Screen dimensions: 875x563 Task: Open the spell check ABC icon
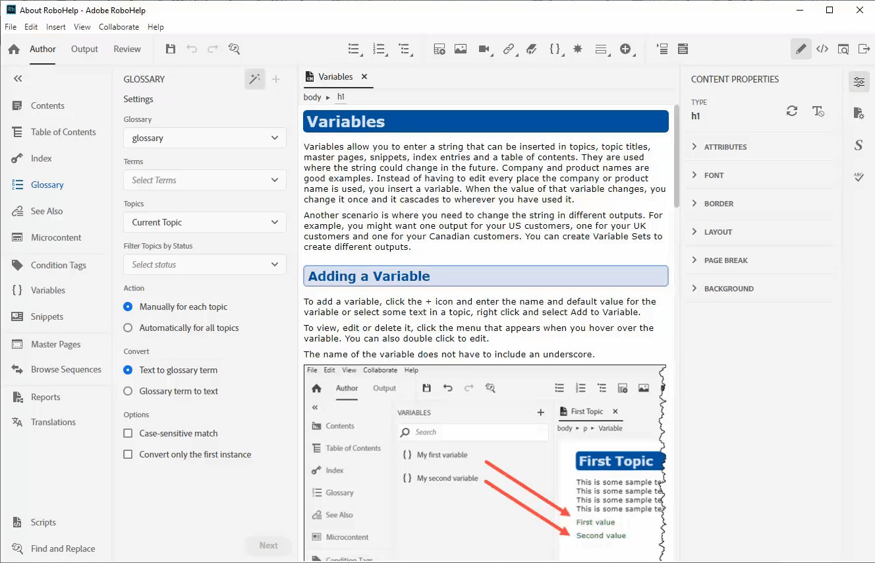pyautogui.click(x=859, y=177)
